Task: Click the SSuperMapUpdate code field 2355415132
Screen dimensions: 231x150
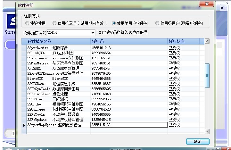Action: (128, 125)
